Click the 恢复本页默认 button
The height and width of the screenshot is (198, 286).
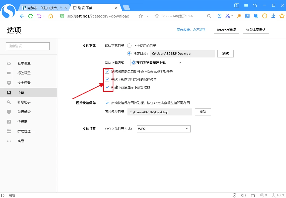pyautogui.click(x=256, y=30)
